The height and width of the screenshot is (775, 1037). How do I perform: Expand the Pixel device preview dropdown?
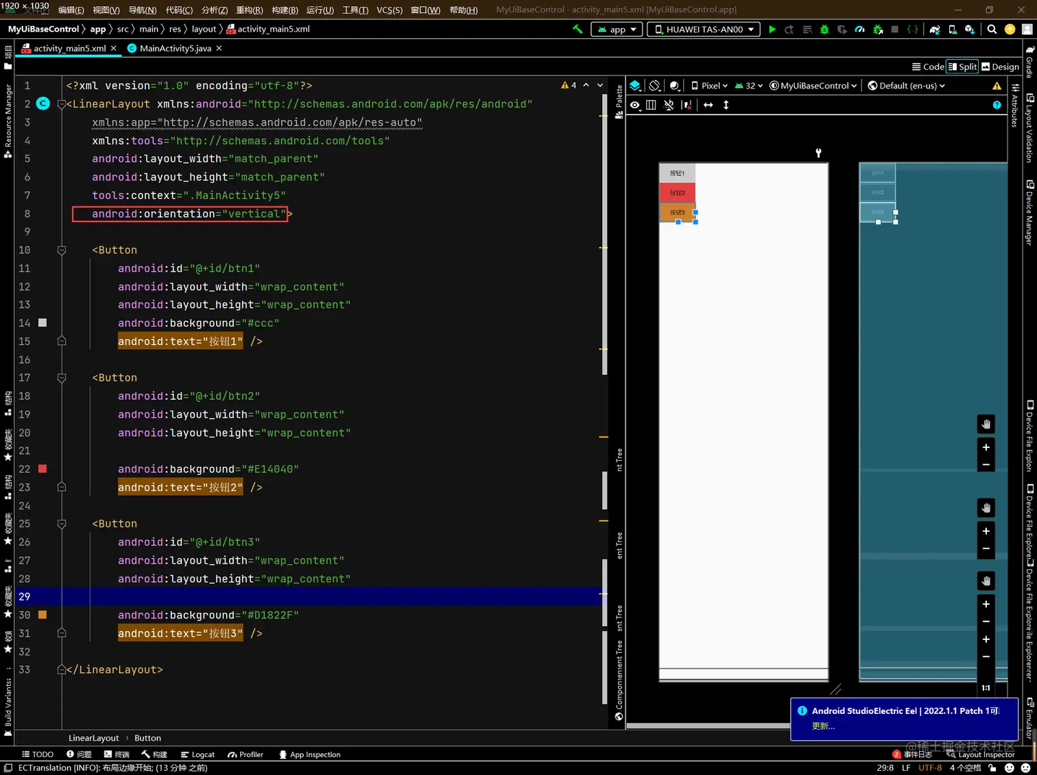pos(709,86)
